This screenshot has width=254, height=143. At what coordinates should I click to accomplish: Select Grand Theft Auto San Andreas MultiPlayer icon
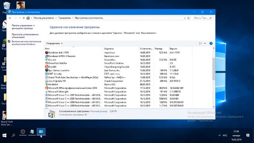click(x=46, y=77)
